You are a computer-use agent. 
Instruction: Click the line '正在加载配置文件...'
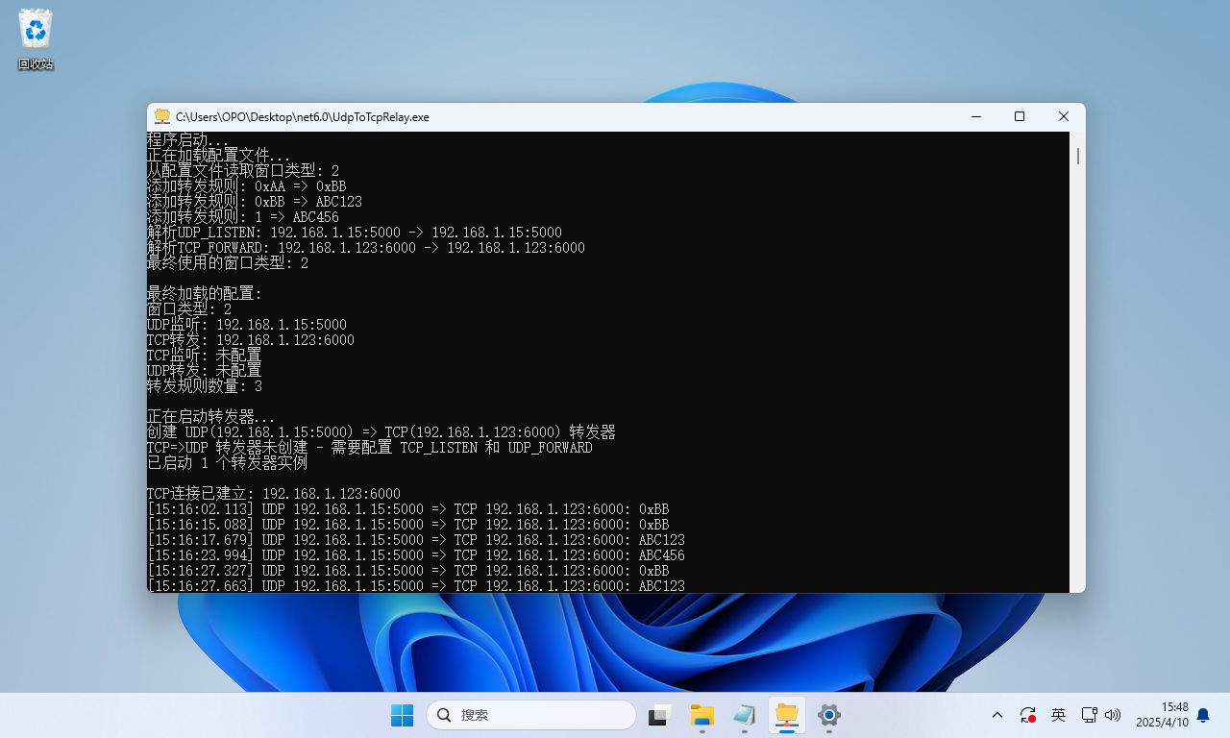[219, 156]
